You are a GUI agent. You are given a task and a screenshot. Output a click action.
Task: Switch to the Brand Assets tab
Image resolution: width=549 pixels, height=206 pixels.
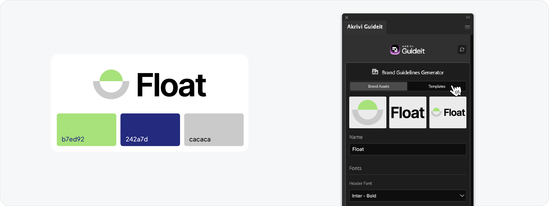[x=378, y=86]
